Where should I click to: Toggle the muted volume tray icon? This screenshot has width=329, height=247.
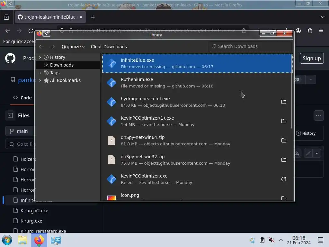(x=272, y=240)
